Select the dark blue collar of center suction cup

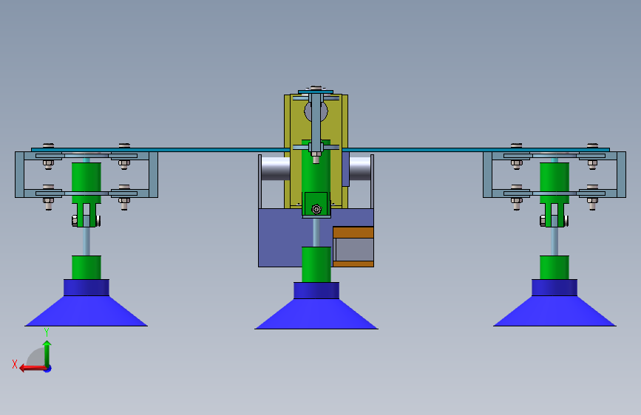click(316, 290)
